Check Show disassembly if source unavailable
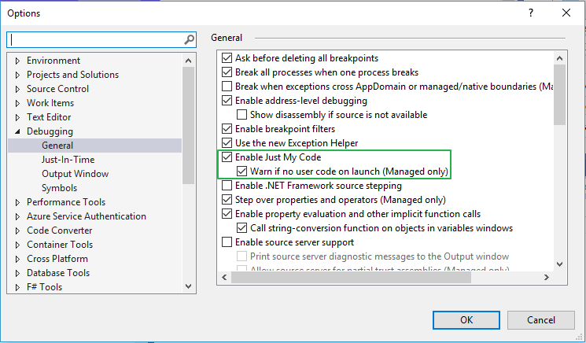This screenshot has height=343, width=586. point(242,115)
